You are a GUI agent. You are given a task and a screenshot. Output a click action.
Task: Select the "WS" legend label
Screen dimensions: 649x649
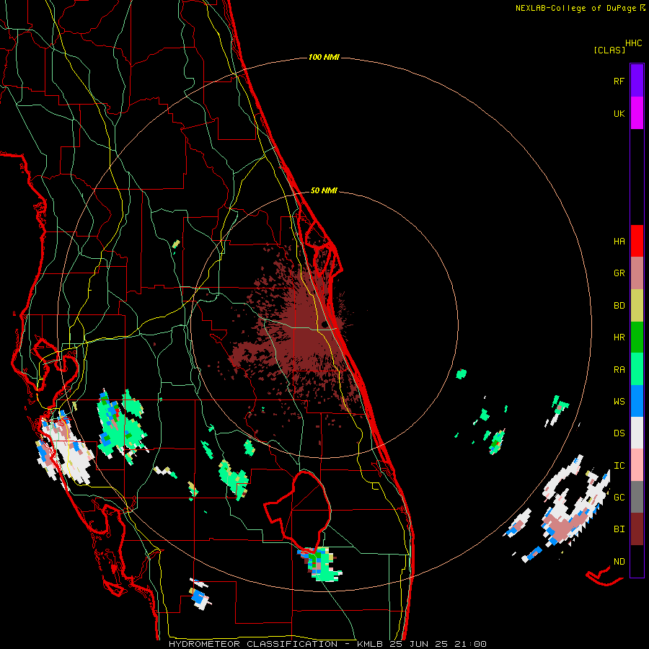click(x=619, y=402)
